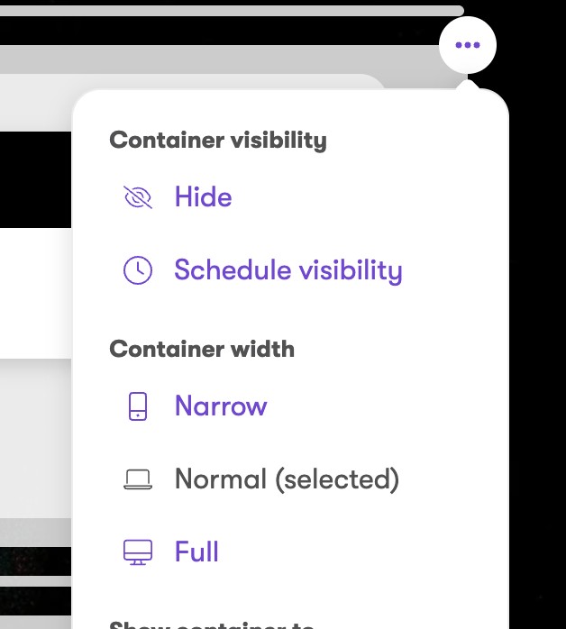Choose the Schedule visibility option
Image resolution: width=566 pixels, height=629 pixels.
pyautogui.click(x=288, y=270)
